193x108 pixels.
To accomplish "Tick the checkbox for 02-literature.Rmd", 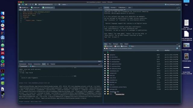I will coord(105,59).
